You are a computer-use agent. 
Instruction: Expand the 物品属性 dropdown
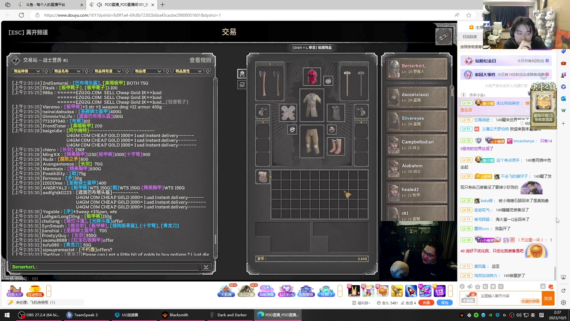pyautogui.click(x=188, y=71)
